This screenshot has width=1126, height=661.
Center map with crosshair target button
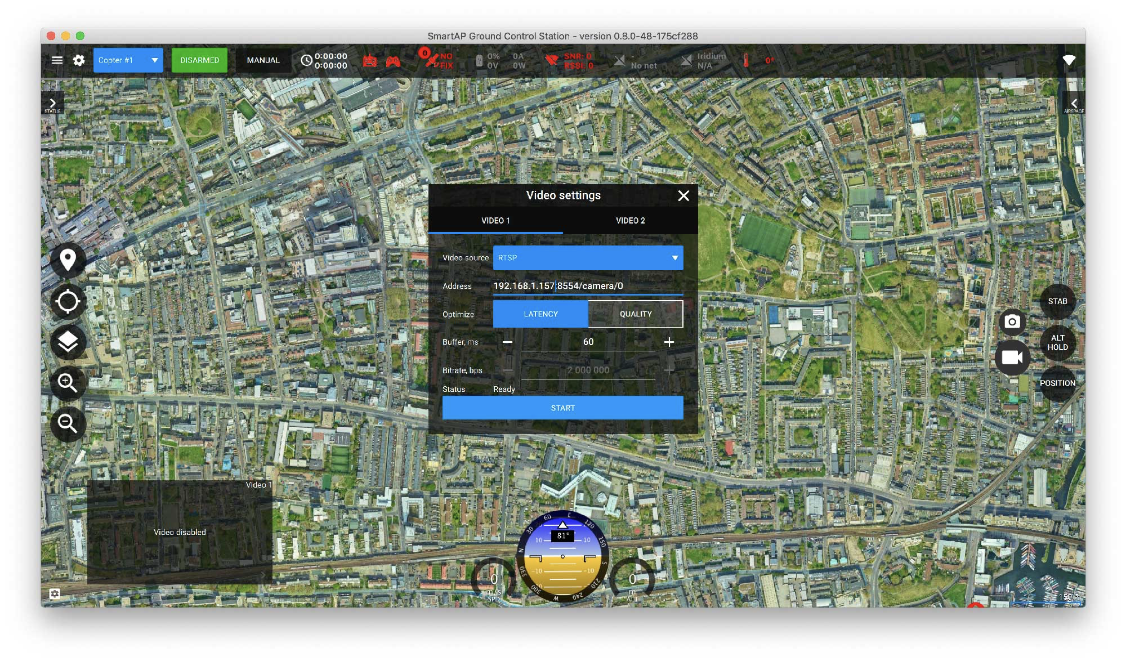click(68, 301)
